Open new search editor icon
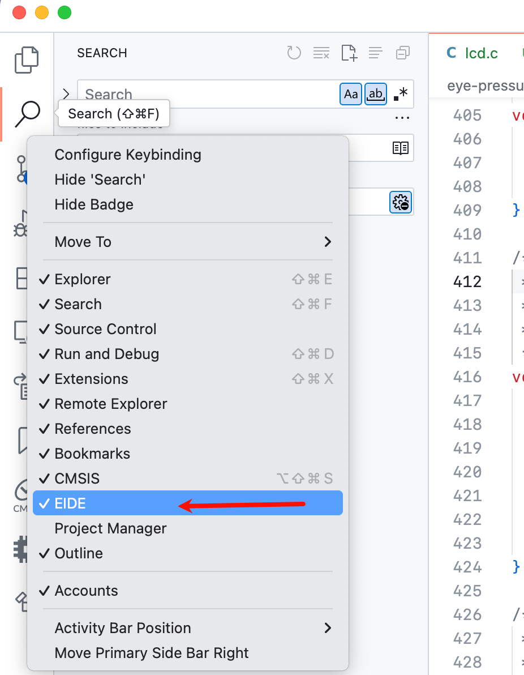This screenshot has width=524, height=675. [349, 53]
